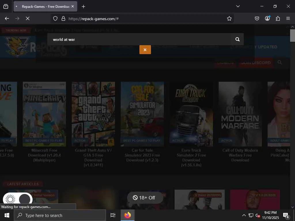Click the Windows taskbar search box
The image size is (295, 221).
[x=60, y=215]
